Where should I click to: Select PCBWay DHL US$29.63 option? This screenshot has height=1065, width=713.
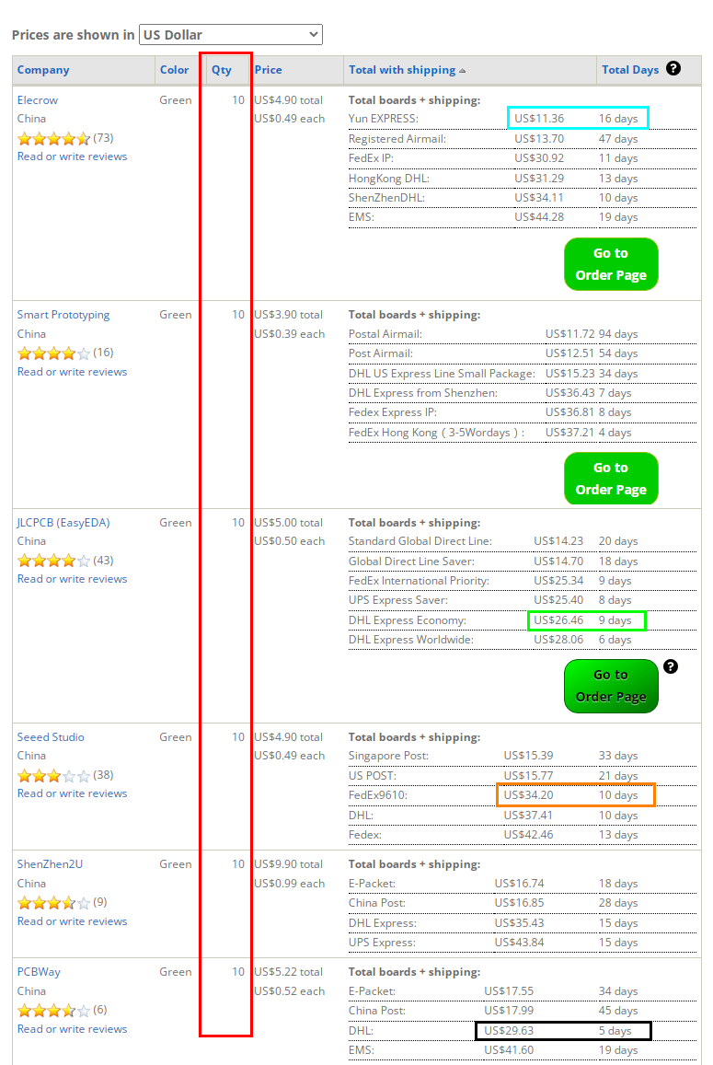point(523,1031)
